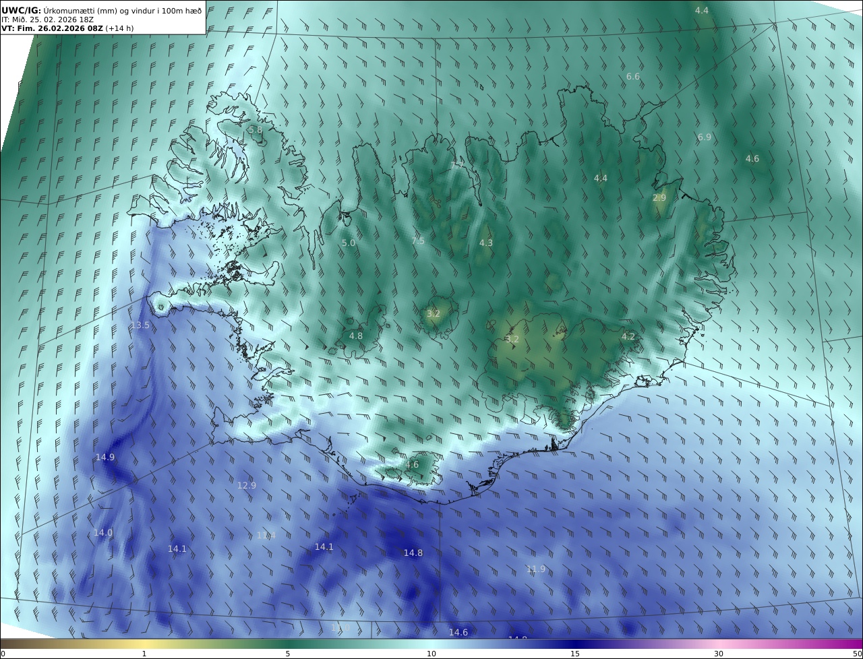Click the color scale tick labeled 5
Screen dimensions: 863x659
[288, 654]
